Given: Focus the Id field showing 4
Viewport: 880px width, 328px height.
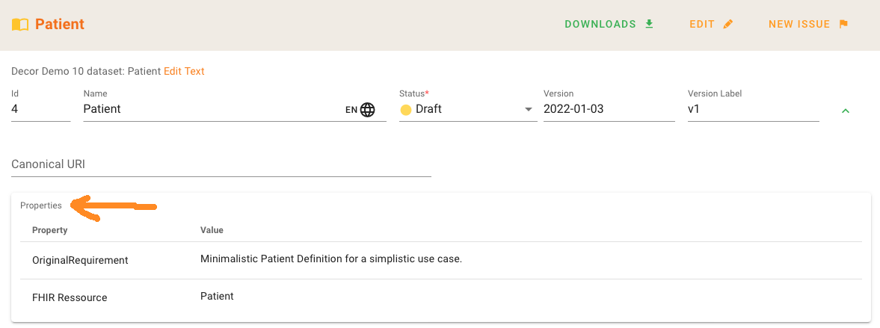Looking at the screenshot, I should pyautogui.click(x=40, y=109).
